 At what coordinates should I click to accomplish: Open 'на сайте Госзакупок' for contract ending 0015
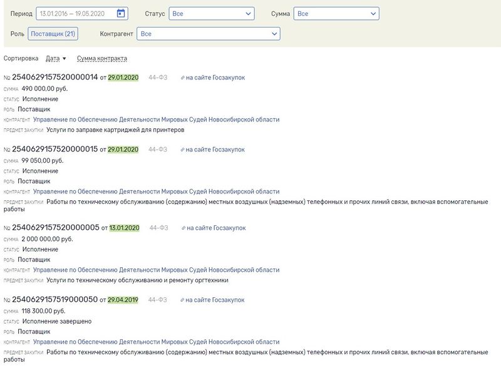pos(215,150)
